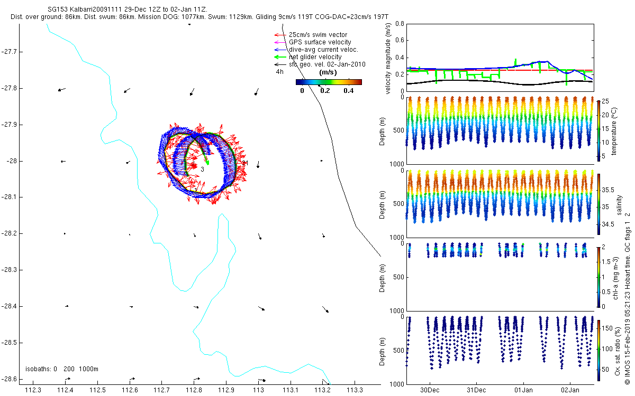Click the horizontal velocity (m/s) colorbar
The width and height of the screenshot is (635, 396).
(x=329, y=82)
